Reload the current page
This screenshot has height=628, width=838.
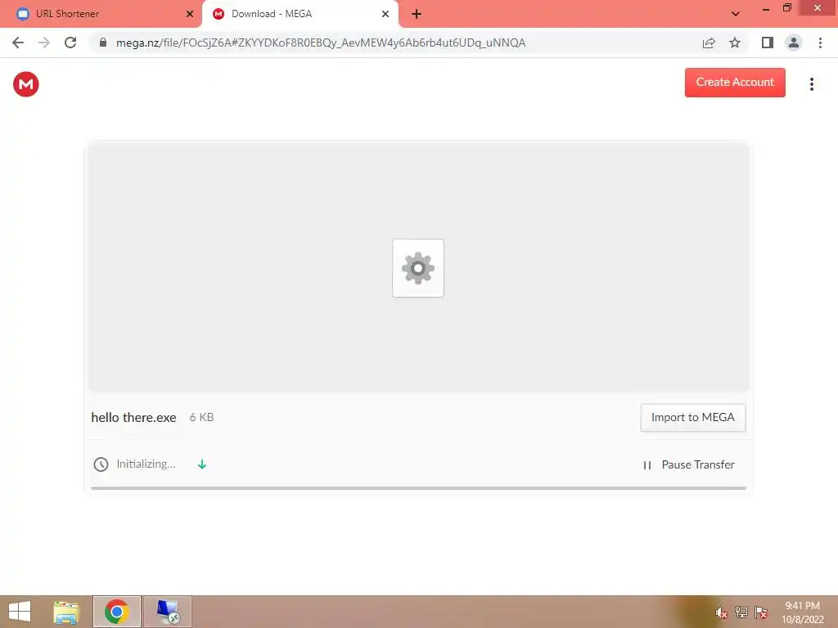(x=70, y=43)
